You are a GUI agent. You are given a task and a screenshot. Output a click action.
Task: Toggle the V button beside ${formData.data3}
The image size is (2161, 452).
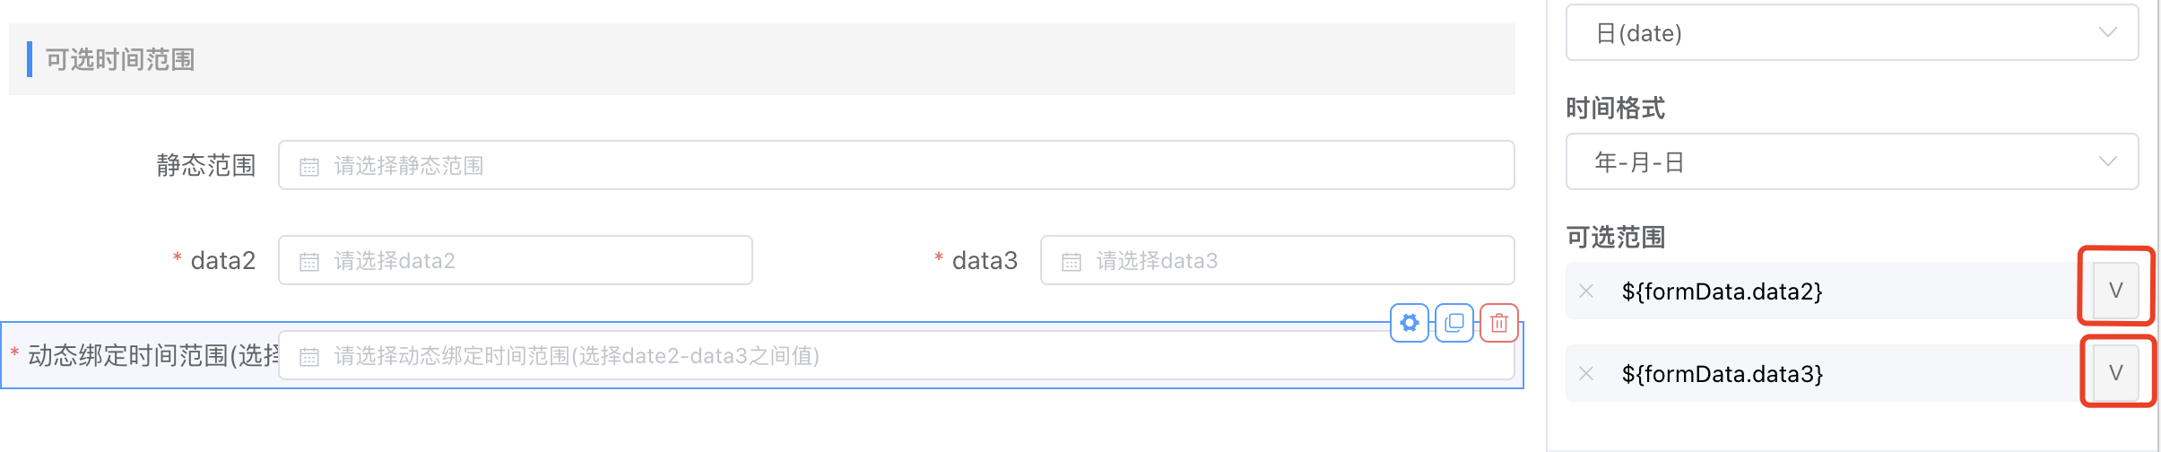(x=2115, y=373)
